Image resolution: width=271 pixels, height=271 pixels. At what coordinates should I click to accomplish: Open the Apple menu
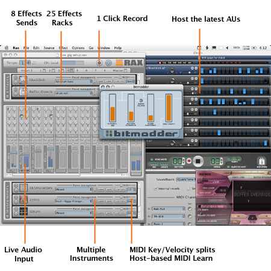tap(7, 48)
